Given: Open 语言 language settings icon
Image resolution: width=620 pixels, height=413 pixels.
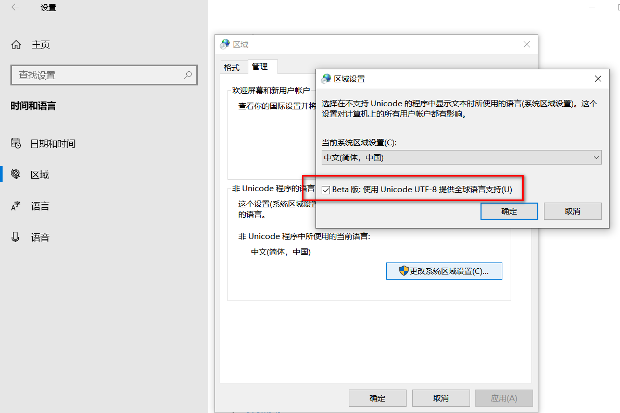Looking at the screenshot, I should tap(16, 206).
